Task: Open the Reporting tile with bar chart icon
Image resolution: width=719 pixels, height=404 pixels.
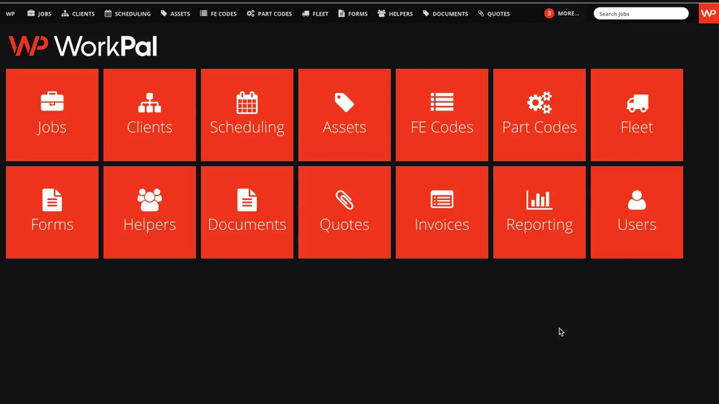Action: [539, 212]
